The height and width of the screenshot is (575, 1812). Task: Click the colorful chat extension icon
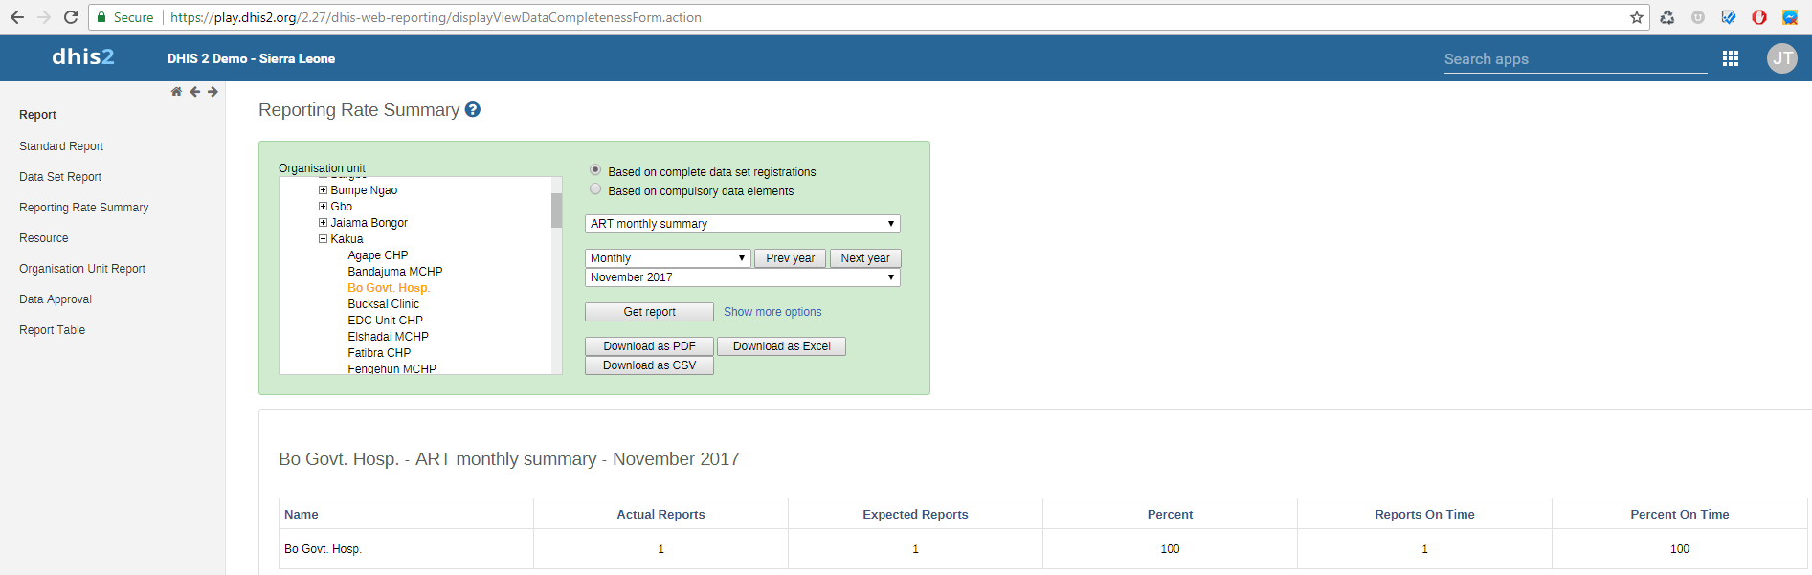pyautogui.click(x=1790, y=17)
